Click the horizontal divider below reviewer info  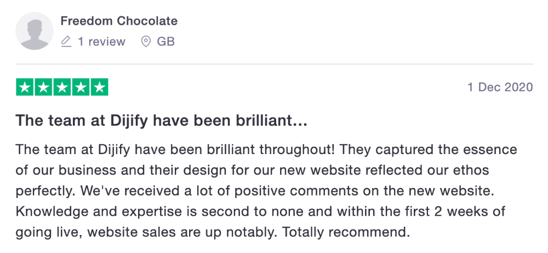[x=274, y=64]
